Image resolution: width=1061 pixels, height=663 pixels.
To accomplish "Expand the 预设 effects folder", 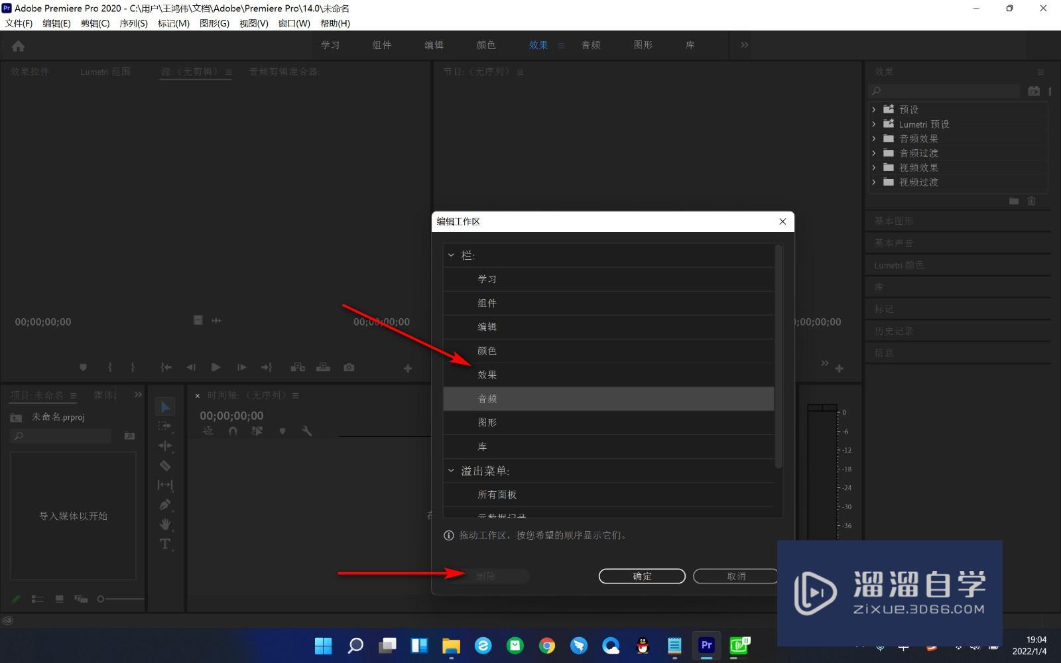I will pyautogui.click(x=874, y=109).
